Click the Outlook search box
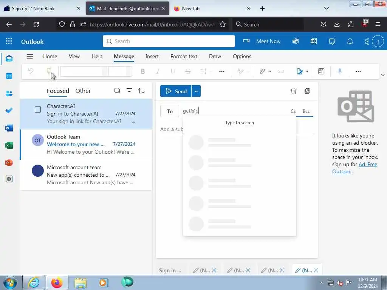Image resolution: width=387 pixels, height=290 pixels. pyautogui.click(x=169, y=41)
